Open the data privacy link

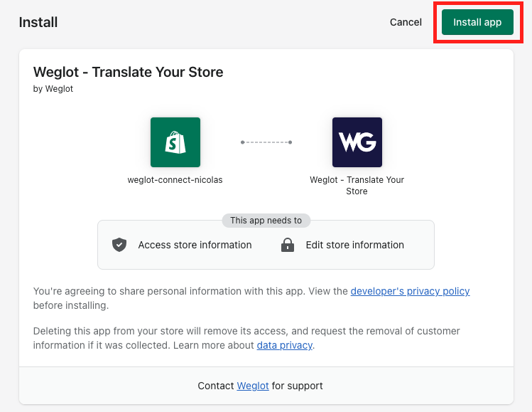pyautogui.click(x=284, y=345)
